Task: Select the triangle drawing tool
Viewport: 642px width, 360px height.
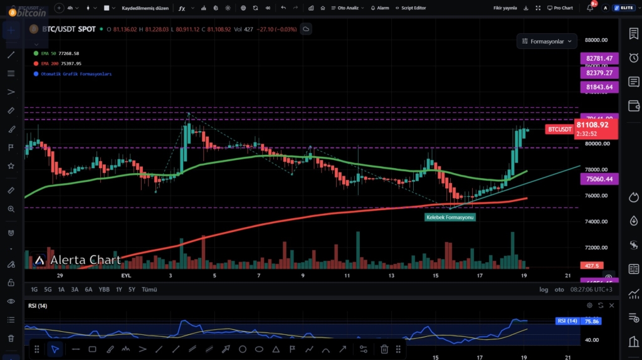Action: point(276,349)
